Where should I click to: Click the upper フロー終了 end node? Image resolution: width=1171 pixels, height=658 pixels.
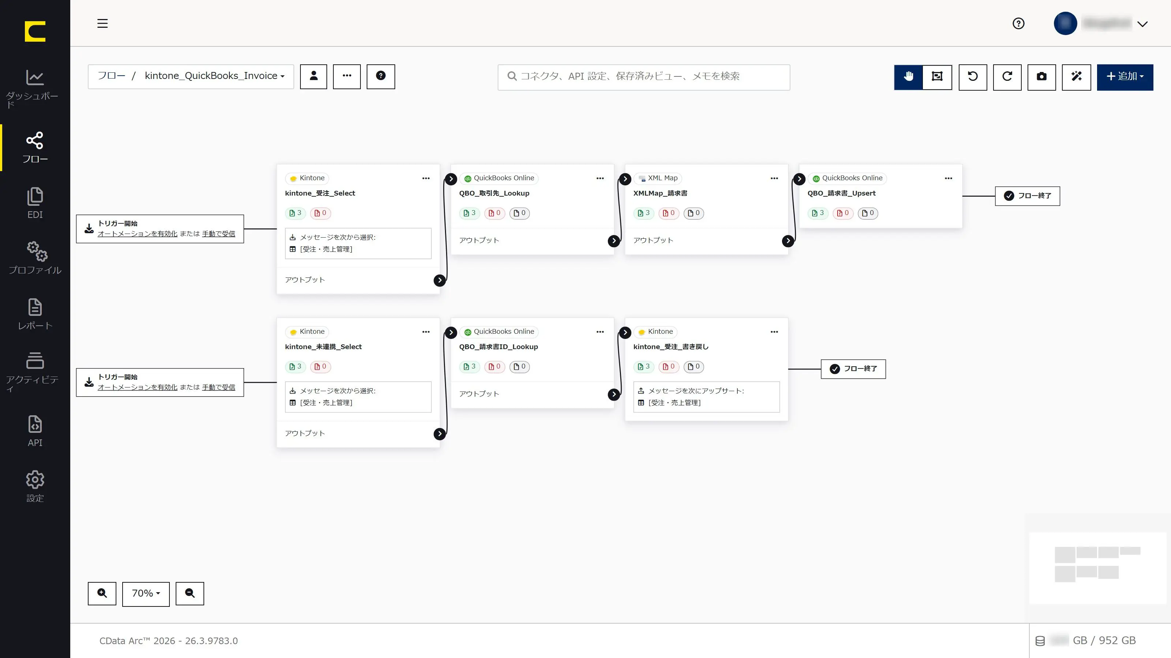pos(1027,196)
